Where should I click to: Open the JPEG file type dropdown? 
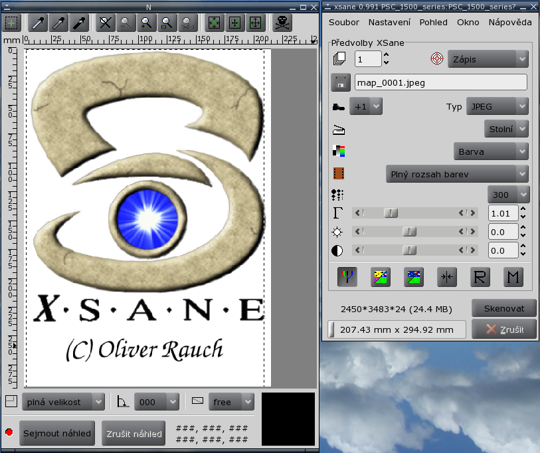[497, 106]
